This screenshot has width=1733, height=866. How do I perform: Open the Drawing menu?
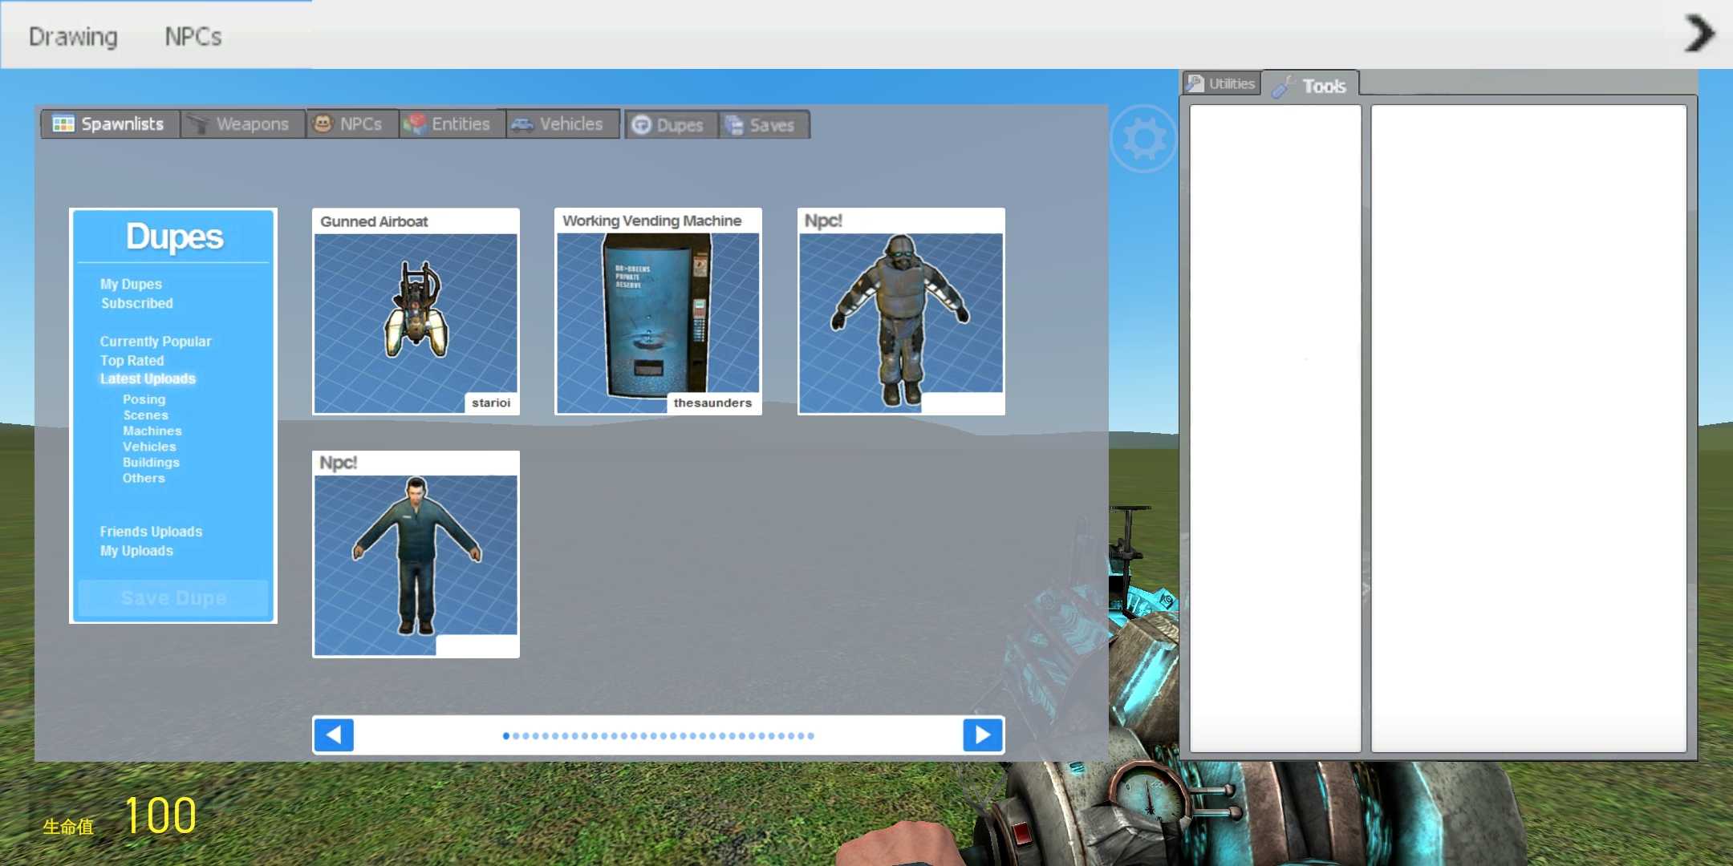coord(73,36)
